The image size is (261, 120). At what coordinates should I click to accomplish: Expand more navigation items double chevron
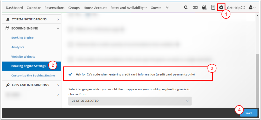(167, 8)
